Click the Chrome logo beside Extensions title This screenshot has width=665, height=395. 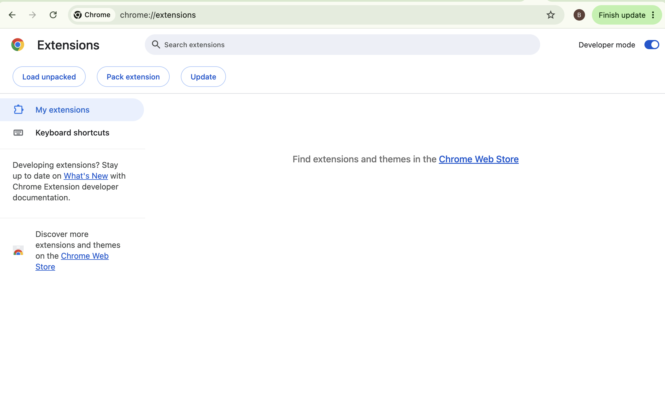click(x=18, y=45)
